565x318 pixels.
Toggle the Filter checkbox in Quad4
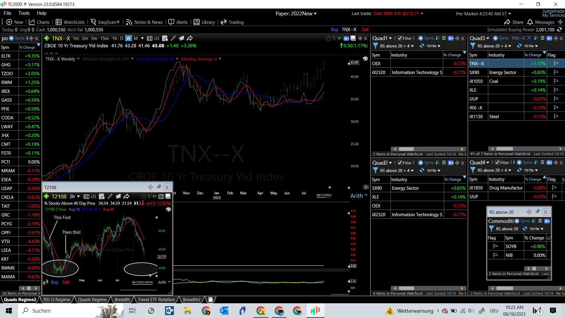tap(497, 163)
